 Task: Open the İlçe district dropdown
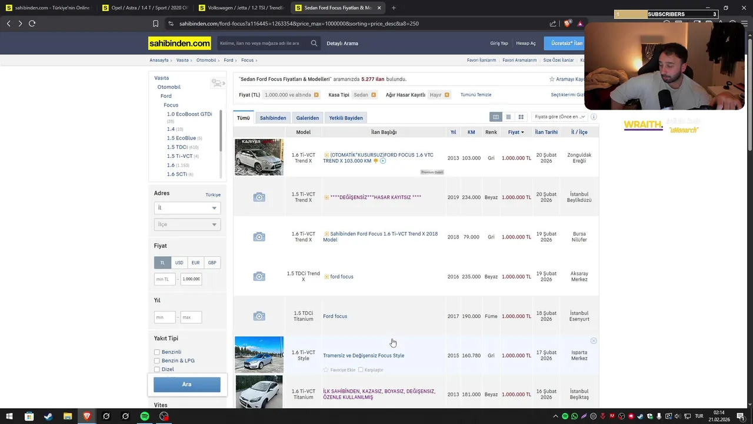(187, 224)
